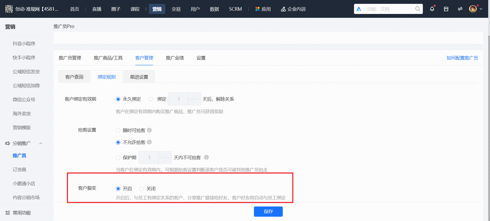Screen dimensions: 490x221
Task: Click the switch arrows icon
Action: 460,9
